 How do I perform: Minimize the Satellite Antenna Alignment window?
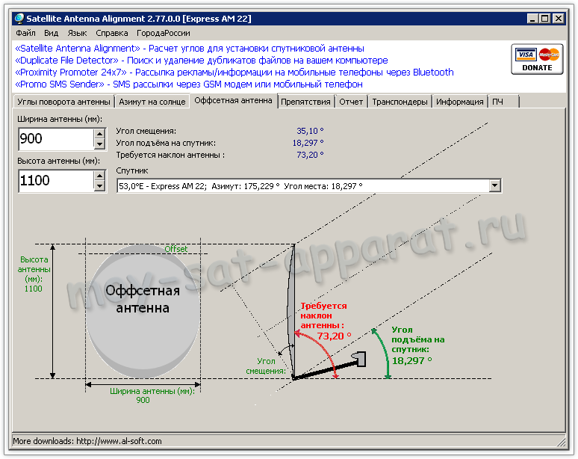532,19
